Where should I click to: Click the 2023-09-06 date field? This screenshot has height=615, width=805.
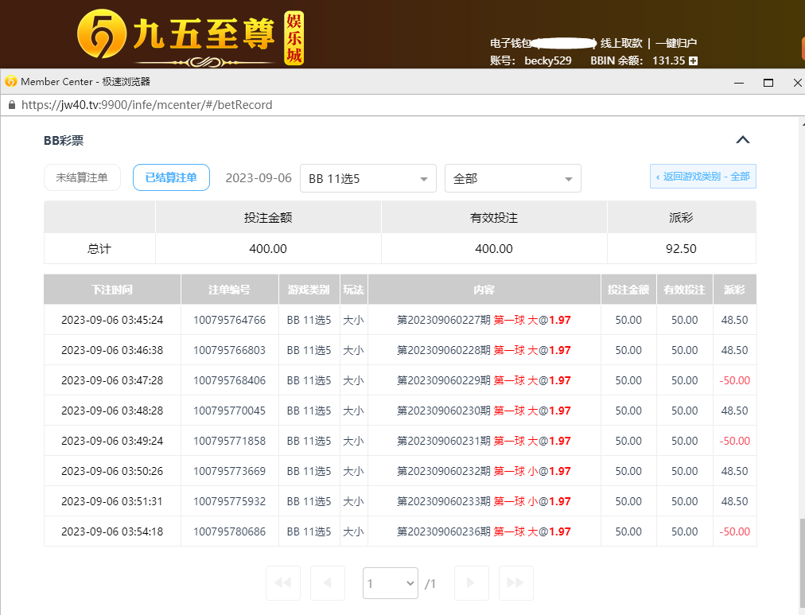(258, 178)
